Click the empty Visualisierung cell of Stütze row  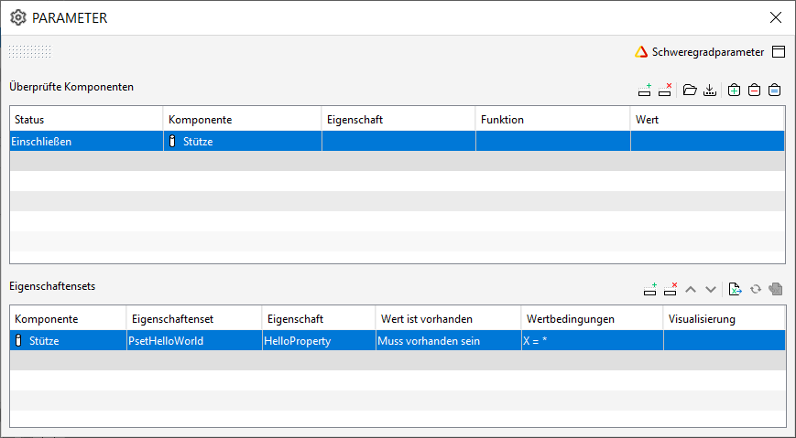(x=724, y=341)
